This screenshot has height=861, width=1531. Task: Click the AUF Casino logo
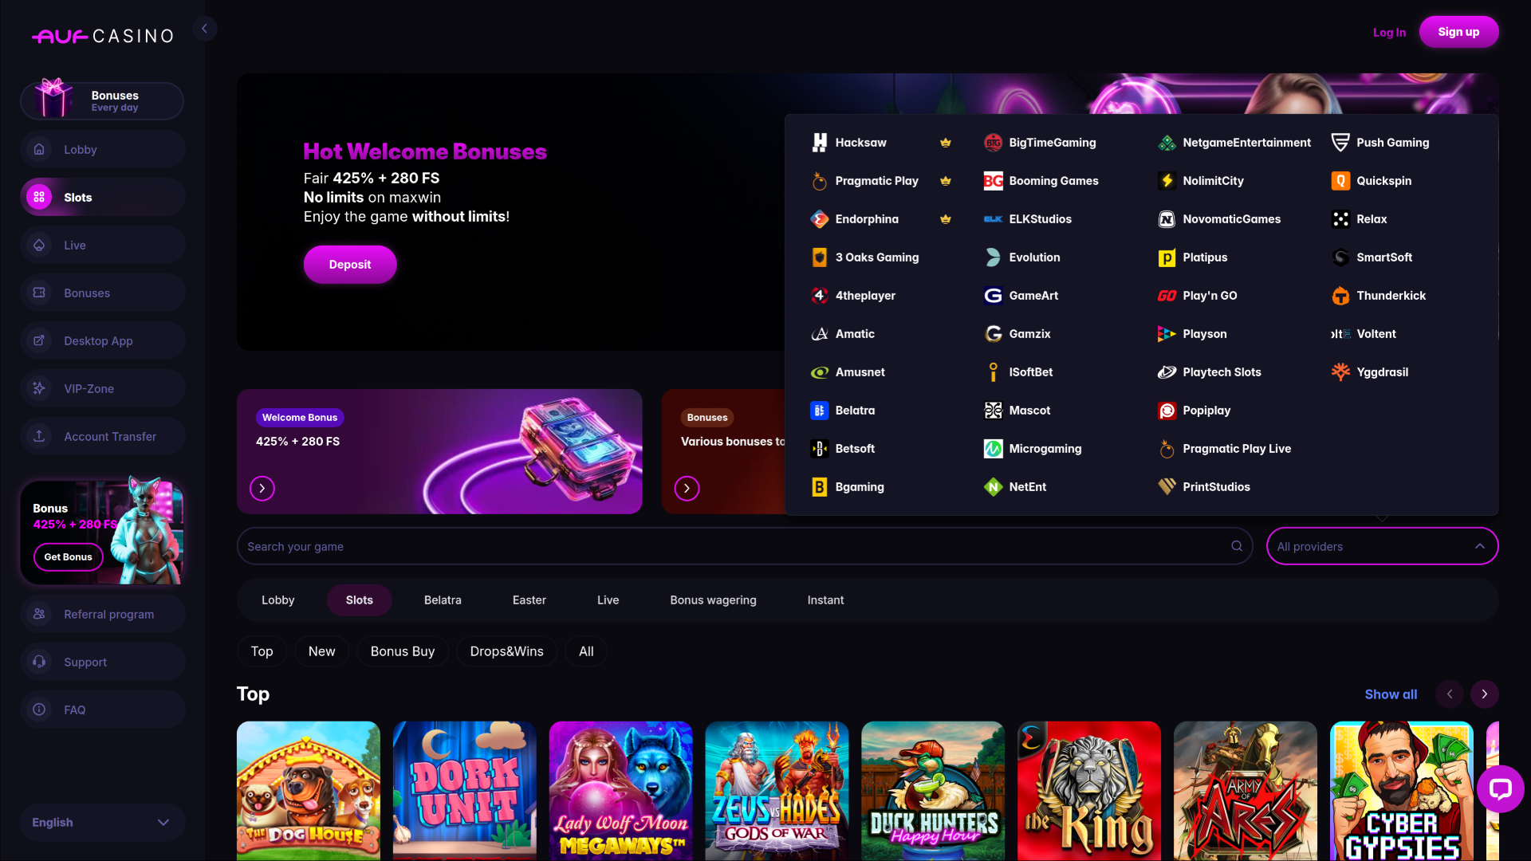pyautogui.click(x=103, y=36)
